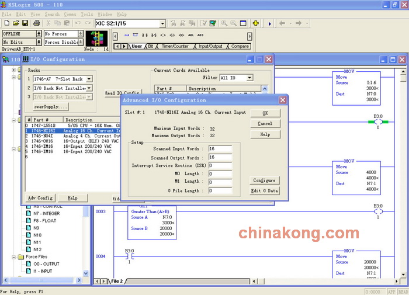This screenshot has height=295, width=409.
Task: Click the Edit G Data button
Action: tap(264, 190)
